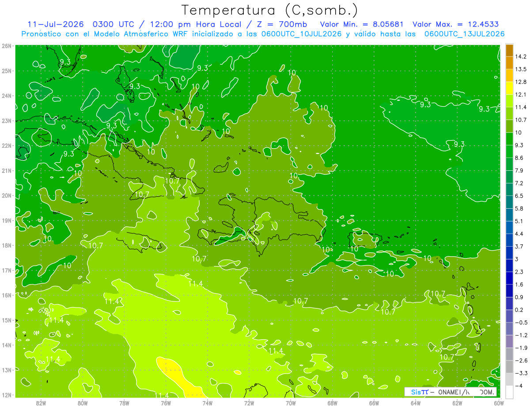Click the color scale's 6.5 label

coord(519,196)
